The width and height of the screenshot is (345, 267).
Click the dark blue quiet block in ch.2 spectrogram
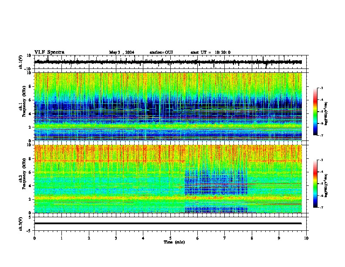coord(216,181)
